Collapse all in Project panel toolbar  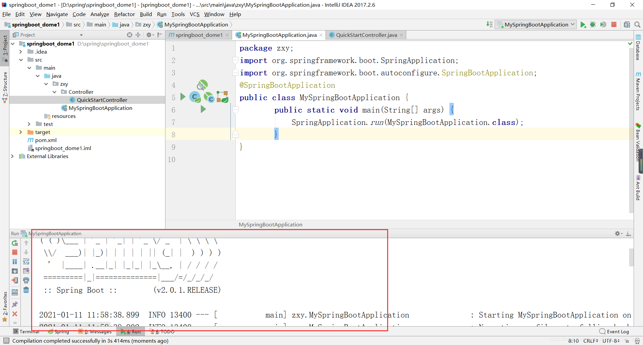coord(138,35)
